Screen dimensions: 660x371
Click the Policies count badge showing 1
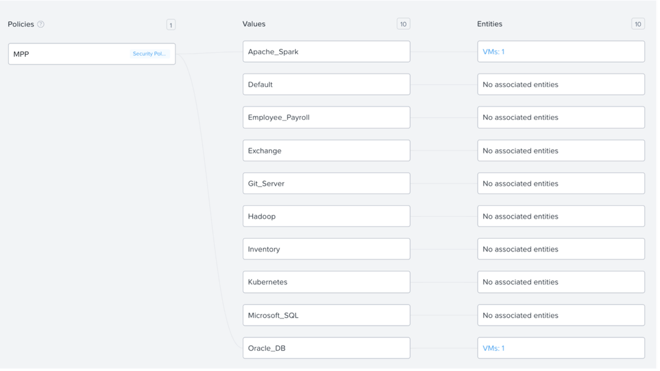tap(171, 24)
